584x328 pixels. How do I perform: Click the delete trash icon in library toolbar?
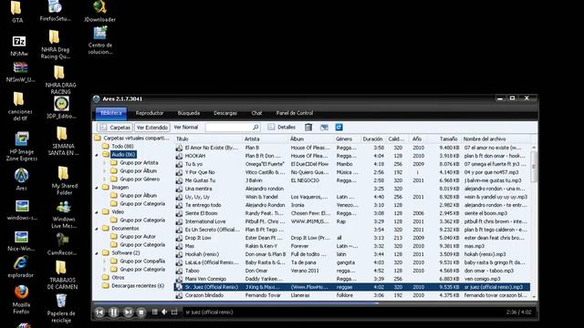tap(308, 128)
